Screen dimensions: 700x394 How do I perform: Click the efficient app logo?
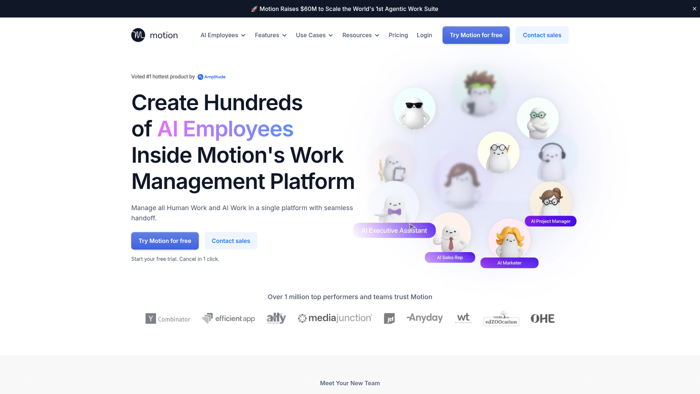click(x=229, y=318)
